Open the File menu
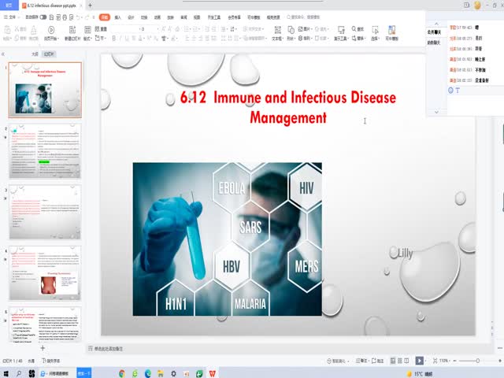 [10, 17]
